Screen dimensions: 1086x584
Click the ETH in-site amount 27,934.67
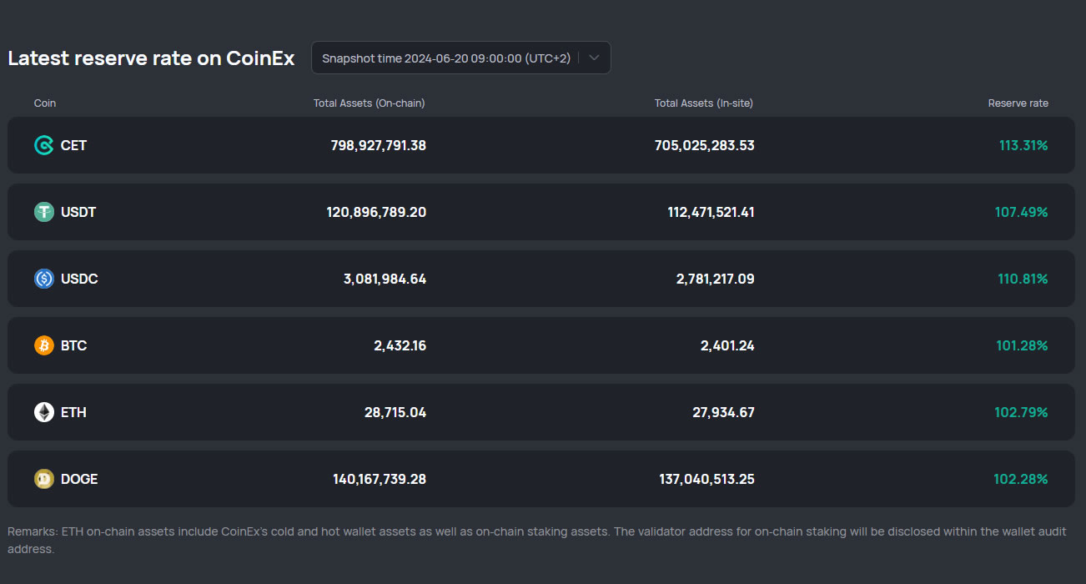[723, 412]
